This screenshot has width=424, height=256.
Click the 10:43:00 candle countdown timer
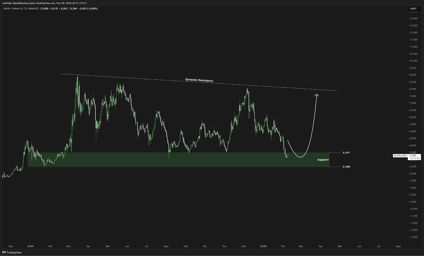pos(414,159)
